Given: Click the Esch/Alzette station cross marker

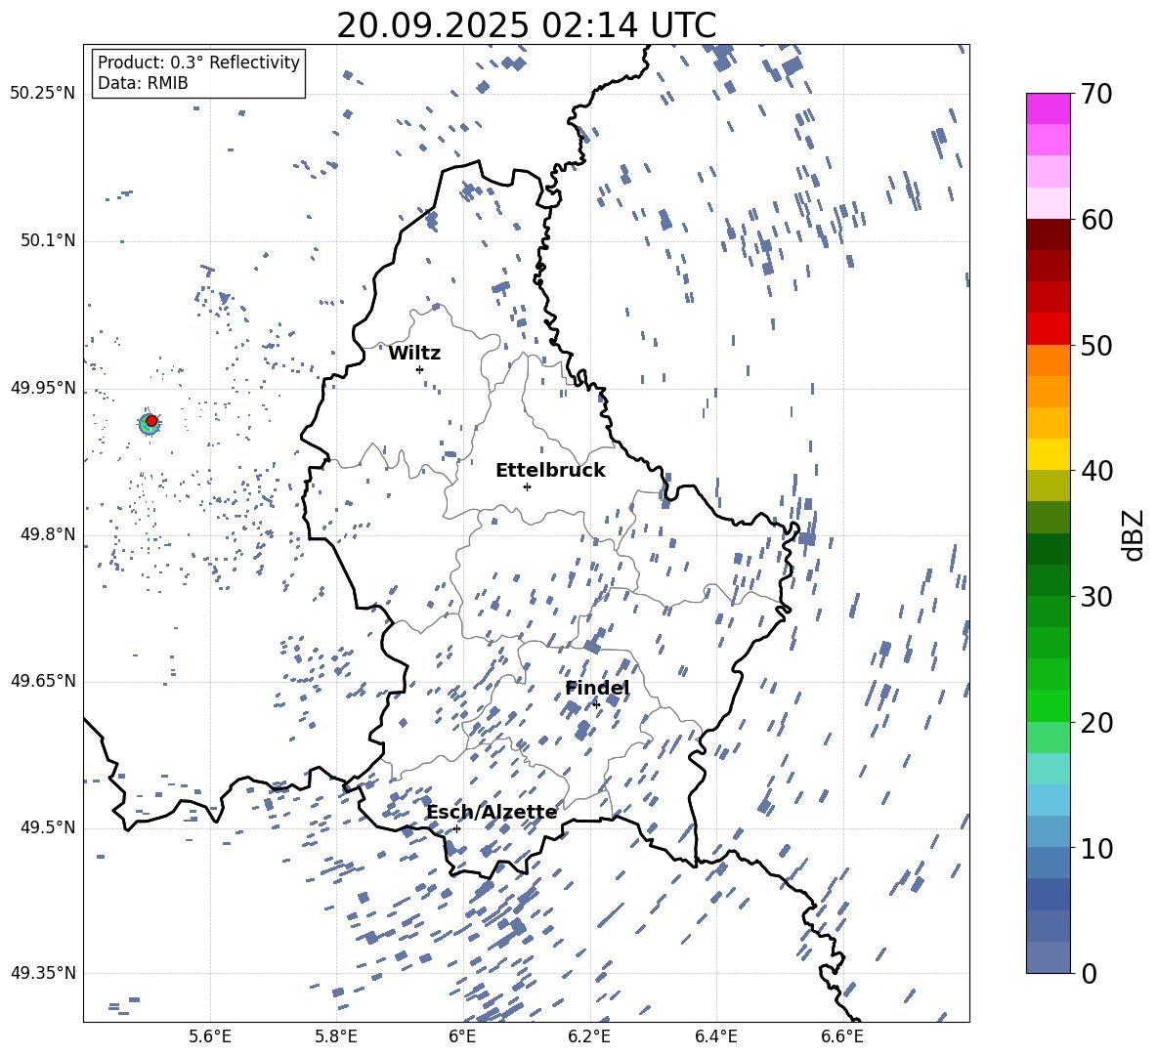Looking at the screenshot, I should 456,828.
